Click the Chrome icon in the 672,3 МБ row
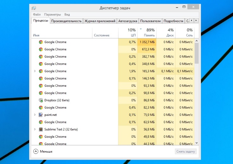The height and width of the screenshot is (164, 233). point(41,49)
